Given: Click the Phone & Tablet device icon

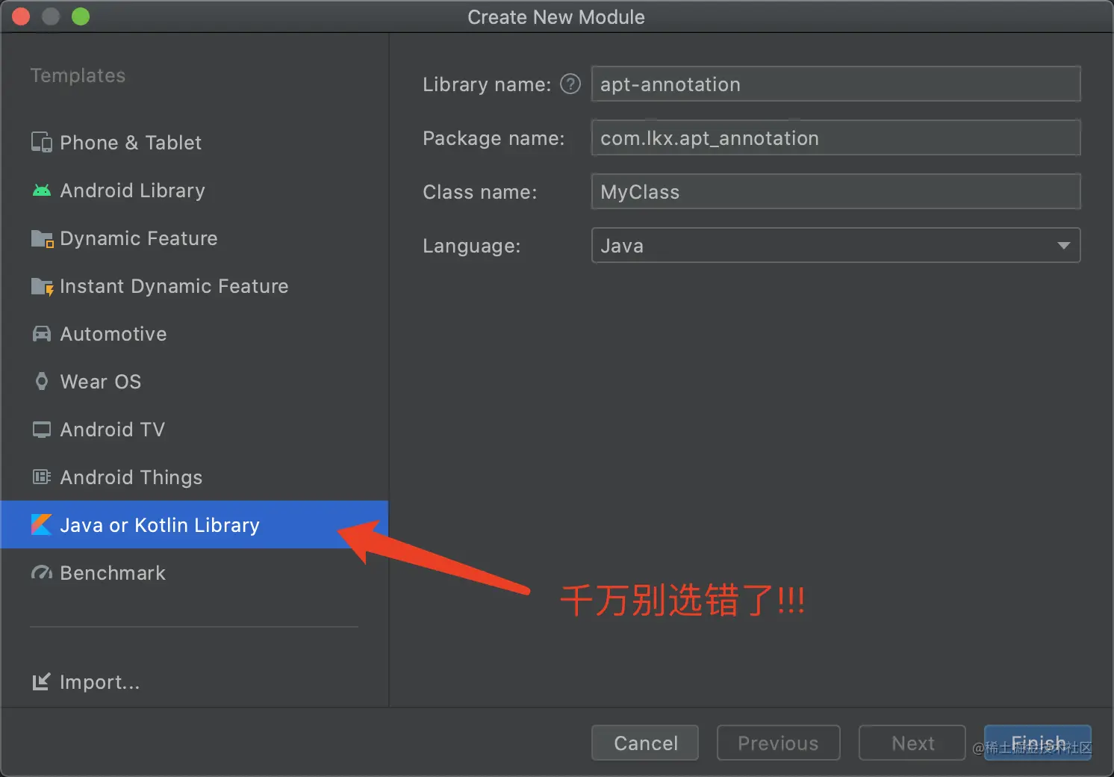Looking at the screenshot, I should pos(42,143).
